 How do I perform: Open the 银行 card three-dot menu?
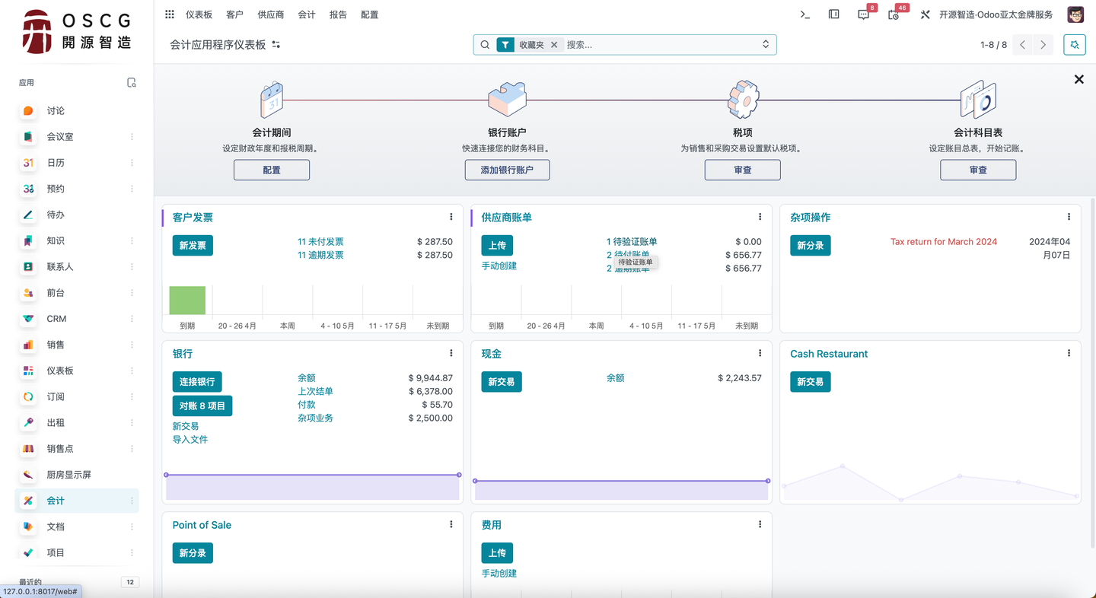pos(451,352)
